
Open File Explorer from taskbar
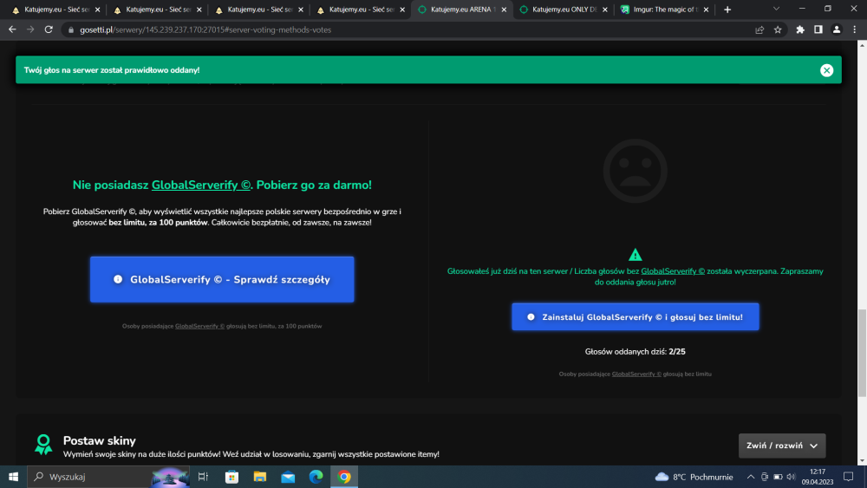point(260,477)
